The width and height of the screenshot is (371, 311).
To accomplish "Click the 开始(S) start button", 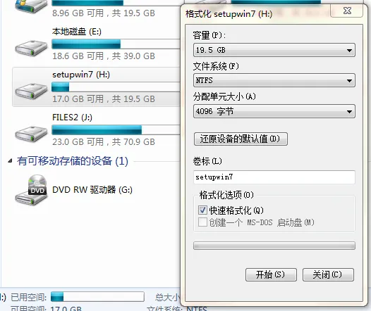I will (271, 274).
